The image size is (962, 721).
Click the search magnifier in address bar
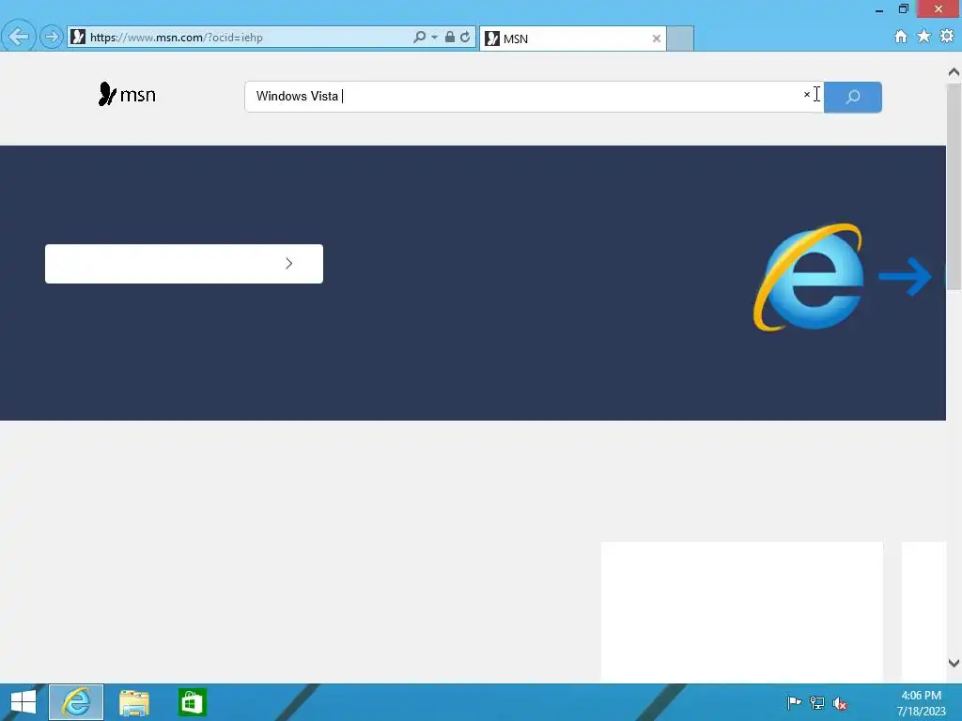420,38
